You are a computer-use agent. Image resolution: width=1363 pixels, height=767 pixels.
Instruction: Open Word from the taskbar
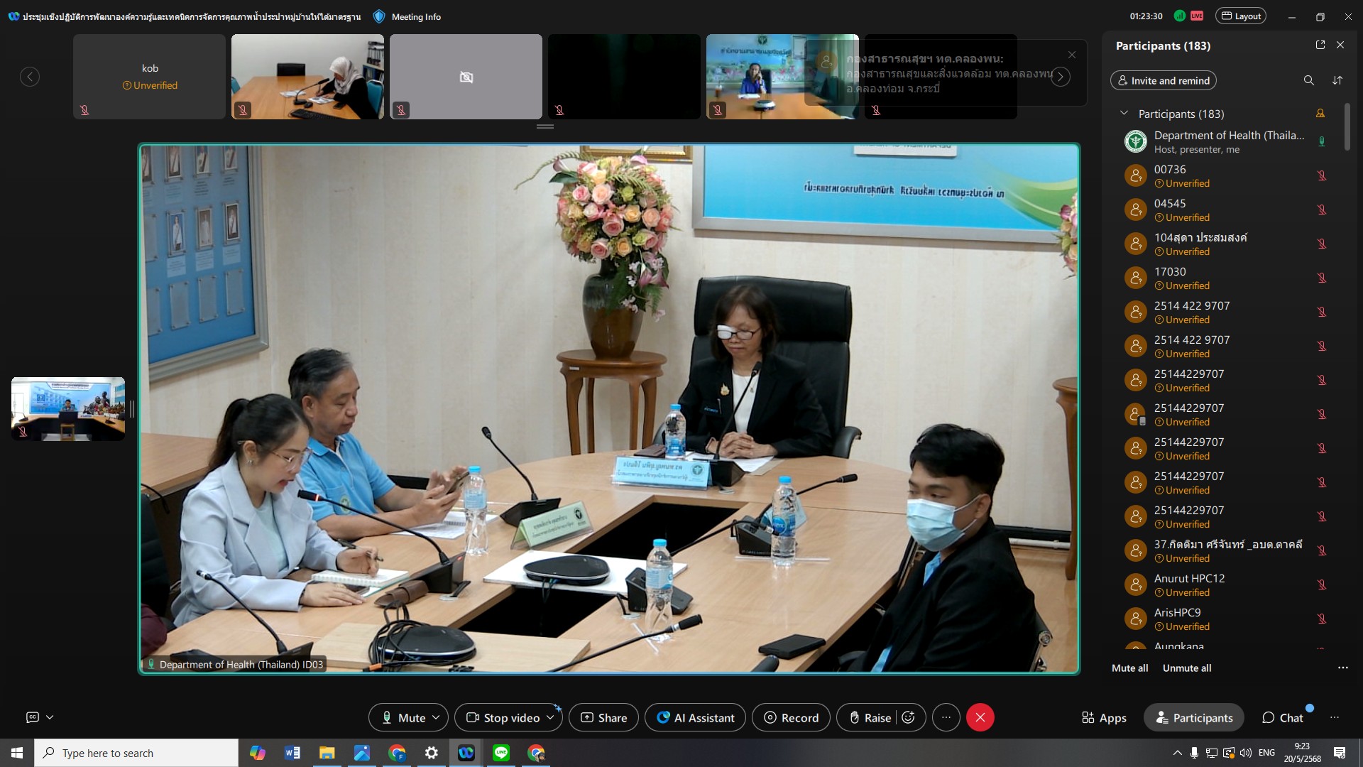click(292, 753)
